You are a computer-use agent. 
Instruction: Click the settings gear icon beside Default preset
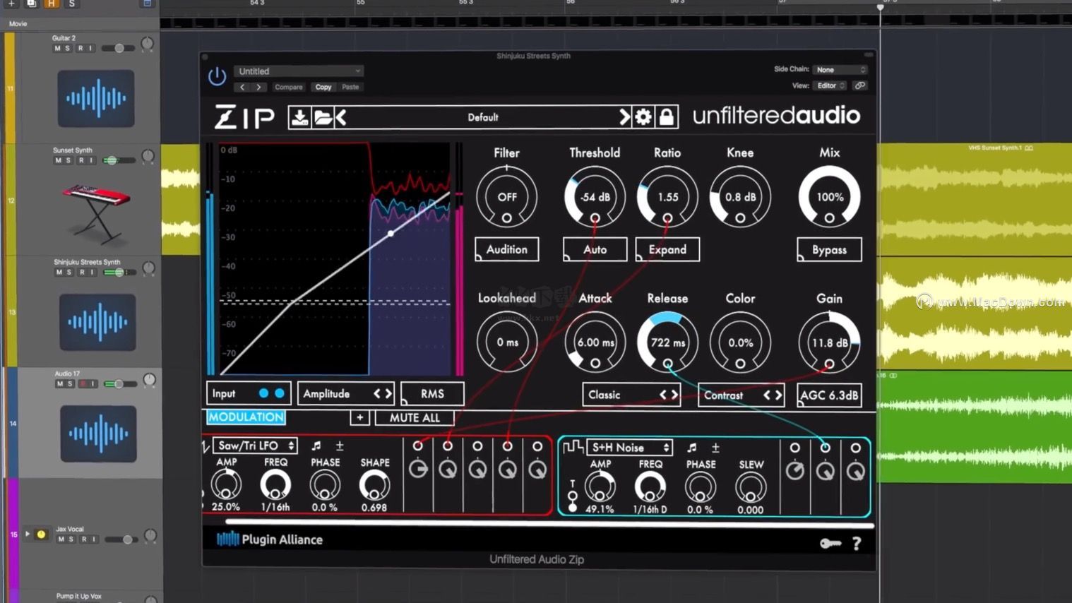[642, 117]
